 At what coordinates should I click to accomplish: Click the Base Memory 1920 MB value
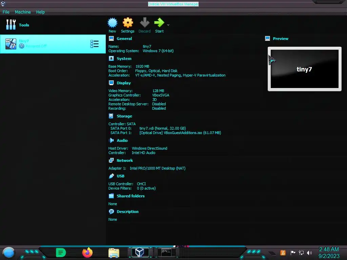point(143,66)
